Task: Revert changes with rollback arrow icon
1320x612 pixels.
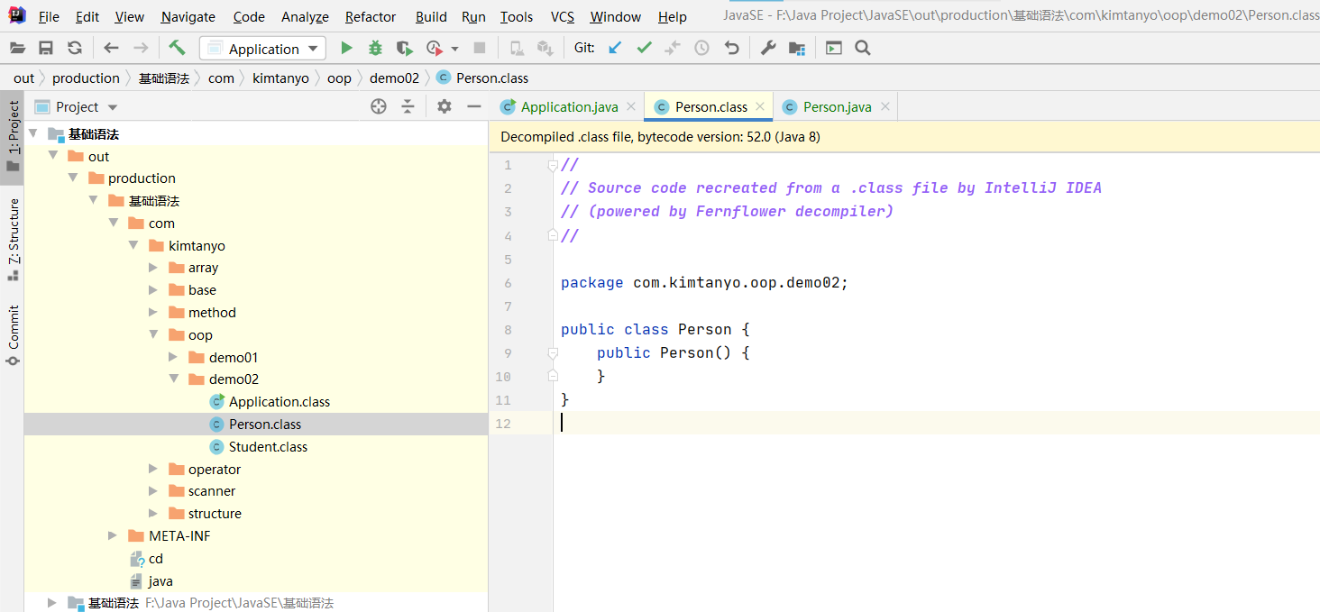Action: 731,48
